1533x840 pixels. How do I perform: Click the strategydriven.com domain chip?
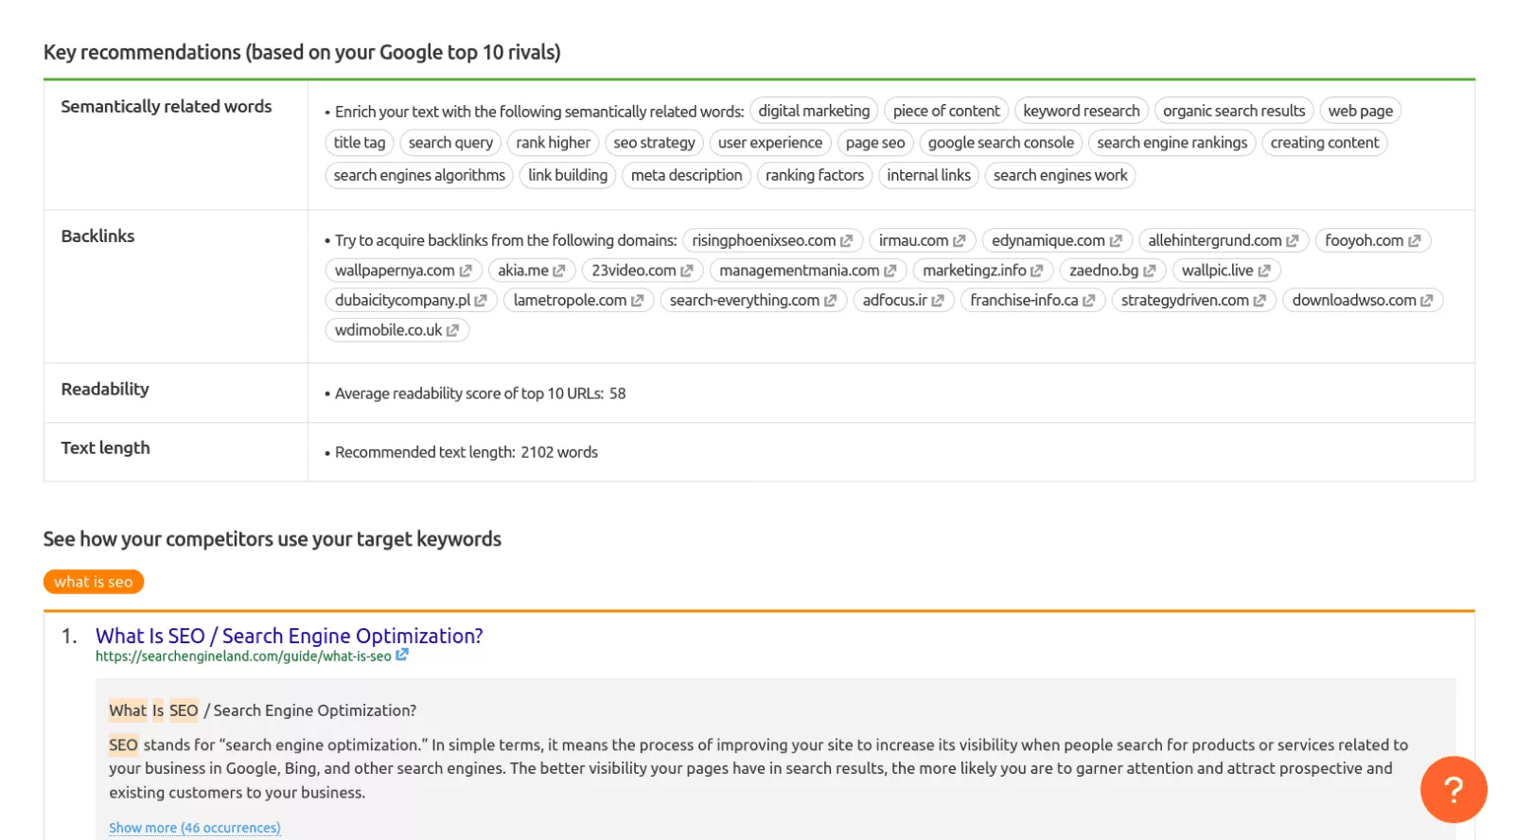click(x=1184, y=301)
